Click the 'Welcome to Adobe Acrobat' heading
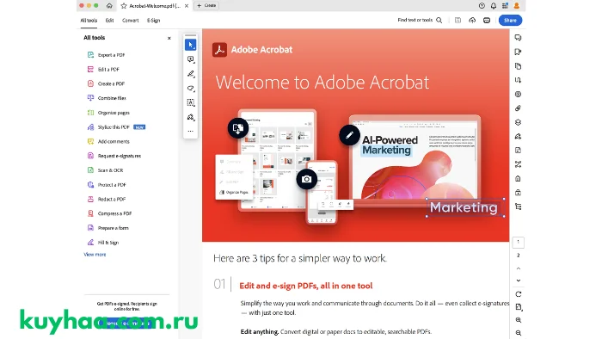Viewport: 602px width, 339px height. coord(322,83)
